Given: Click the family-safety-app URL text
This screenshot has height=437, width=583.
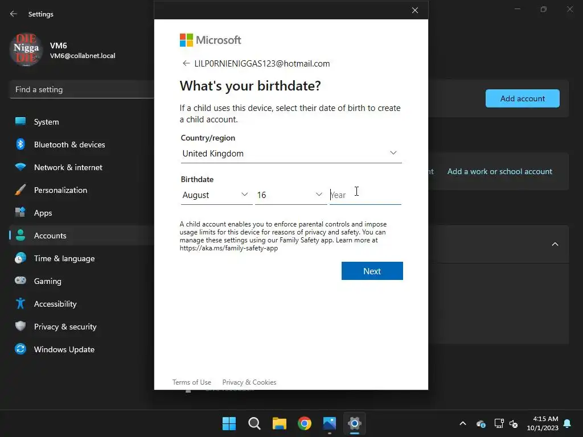Looking at the screenshot, I should (x=229, y=248).
